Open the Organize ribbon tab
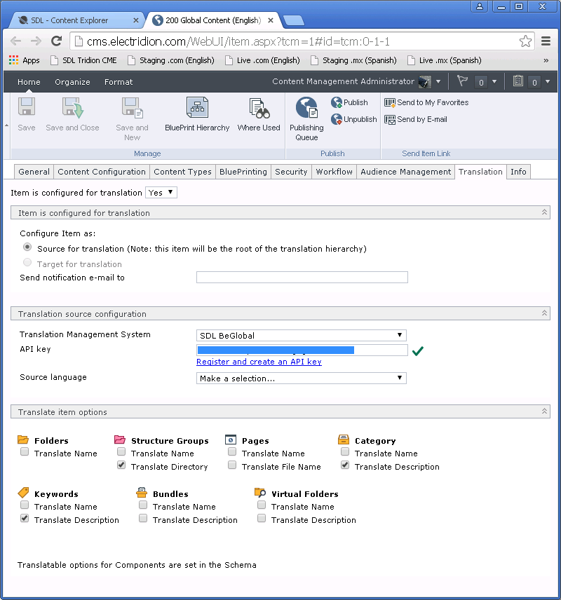The image size is (561, 600). tap(72, 82)
